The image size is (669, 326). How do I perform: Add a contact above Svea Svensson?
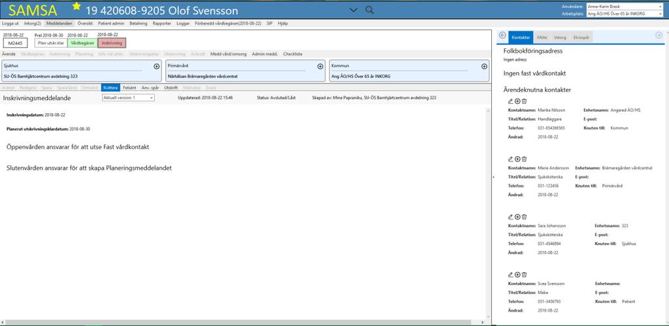(517, 275)
